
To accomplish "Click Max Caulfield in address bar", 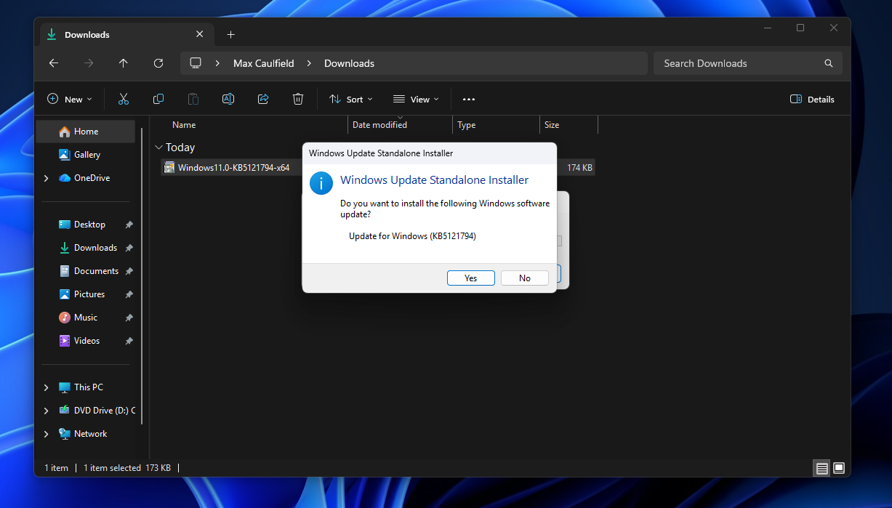I will (x=264, y=63).
